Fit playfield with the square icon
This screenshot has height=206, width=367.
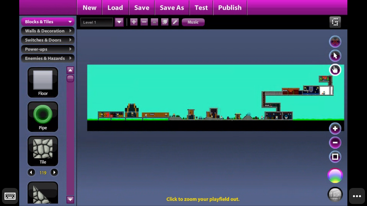[x=335, y=157]
